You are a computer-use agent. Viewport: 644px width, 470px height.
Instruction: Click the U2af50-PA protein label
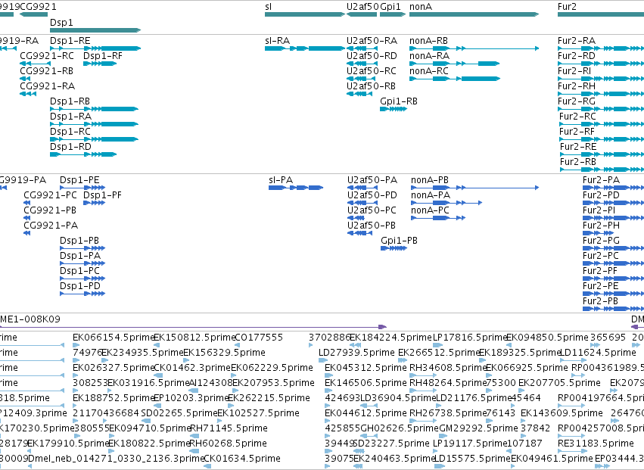372,180
